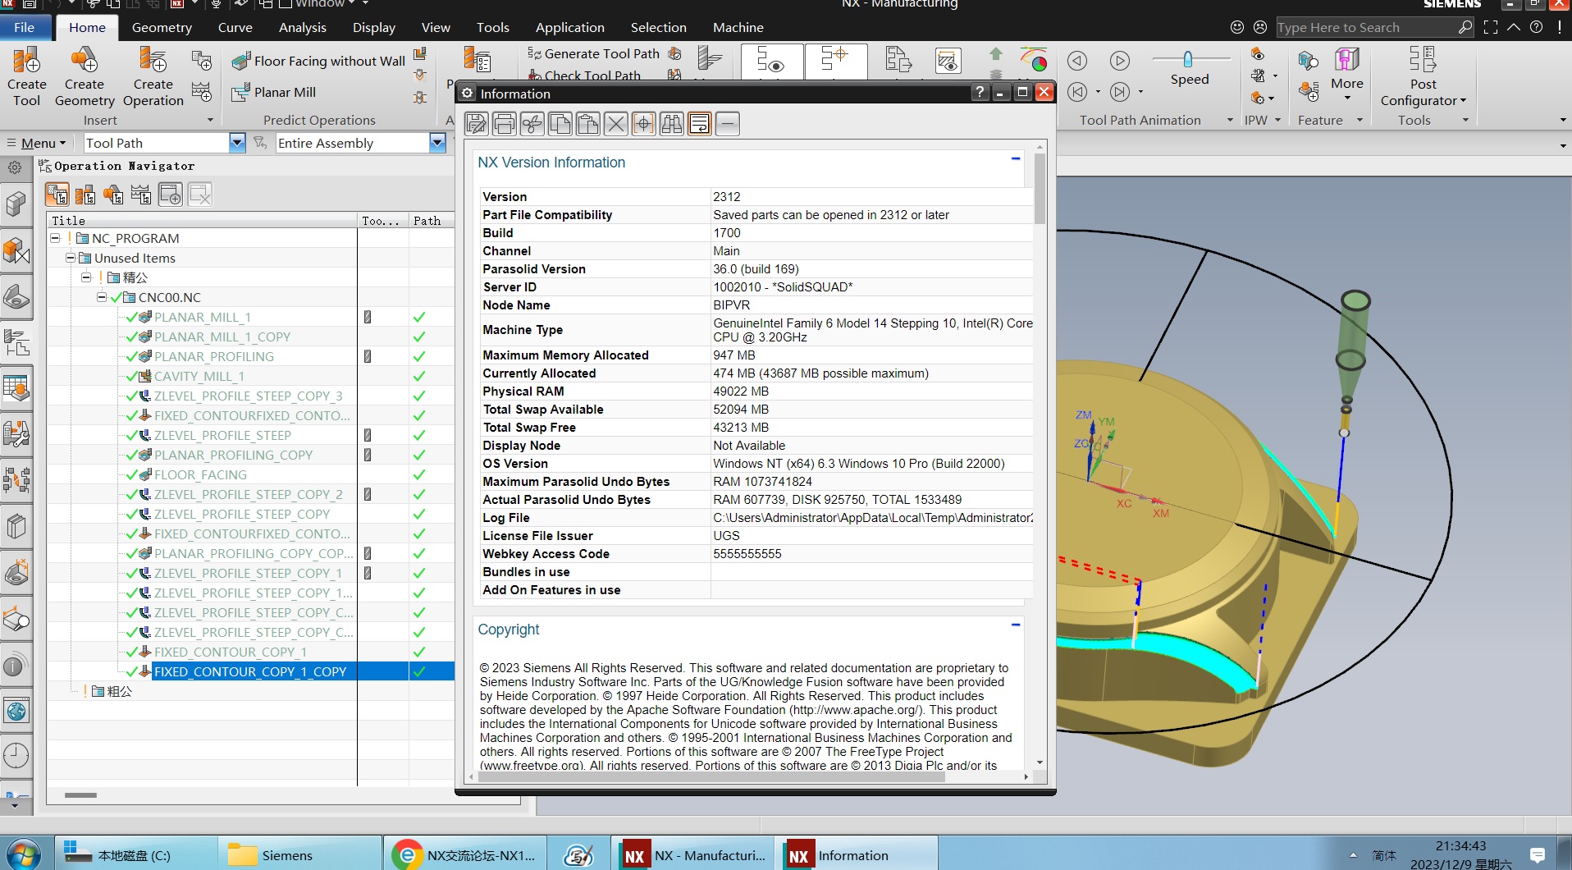Viewport: 1572px width, 870px height.
Task: Toggle path check of FIXED_CONTOUR_COPY_1_COPY row
Action: (419, 671)
